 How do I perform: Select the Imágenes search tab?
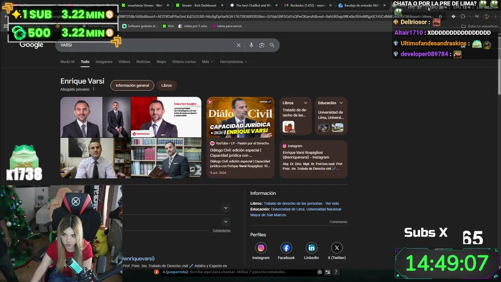(x=104, y=62)
